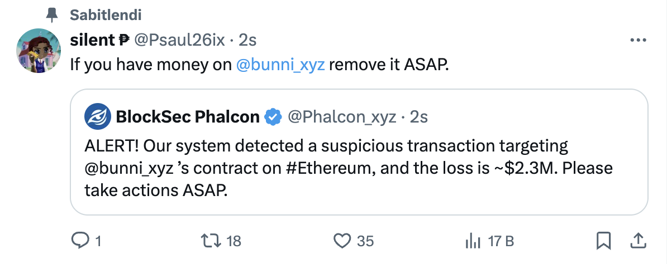Click the quoted tweet's 2s timestamp
The image size is (667, 264).
pyautogui.click(x=419, y=117)
